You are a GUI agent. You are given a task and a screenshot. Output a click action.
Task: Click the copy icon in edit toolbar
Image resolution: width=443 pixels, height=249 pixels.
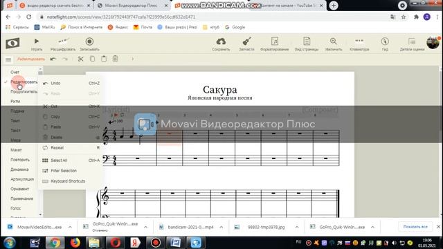(92, 59)
